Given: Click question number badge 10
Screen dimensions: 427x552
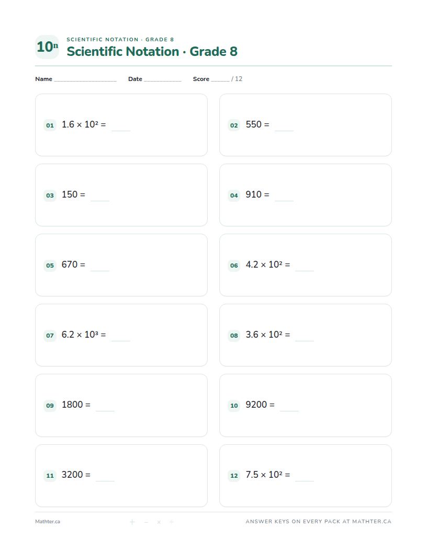Looking at the screenshot, I should (x=234, y=406).
